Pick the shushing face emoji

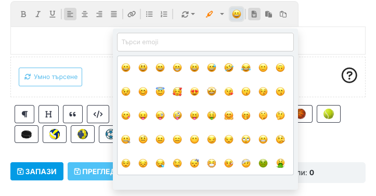pyautogui.click(x=263, y=115)
